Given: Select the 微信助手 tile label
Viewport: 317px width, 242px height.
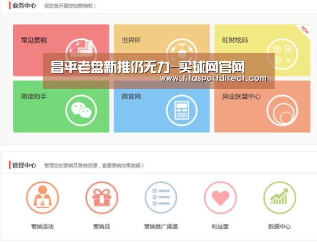Looking at the screenshot, I should point(34,96).
